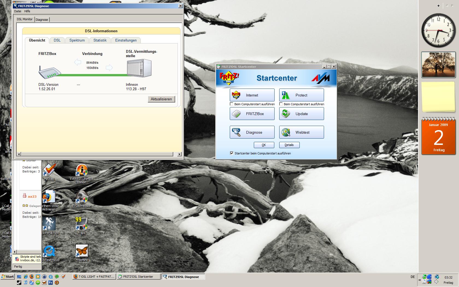Select the DSL tab in DSL-Informationen

point(57,40)
